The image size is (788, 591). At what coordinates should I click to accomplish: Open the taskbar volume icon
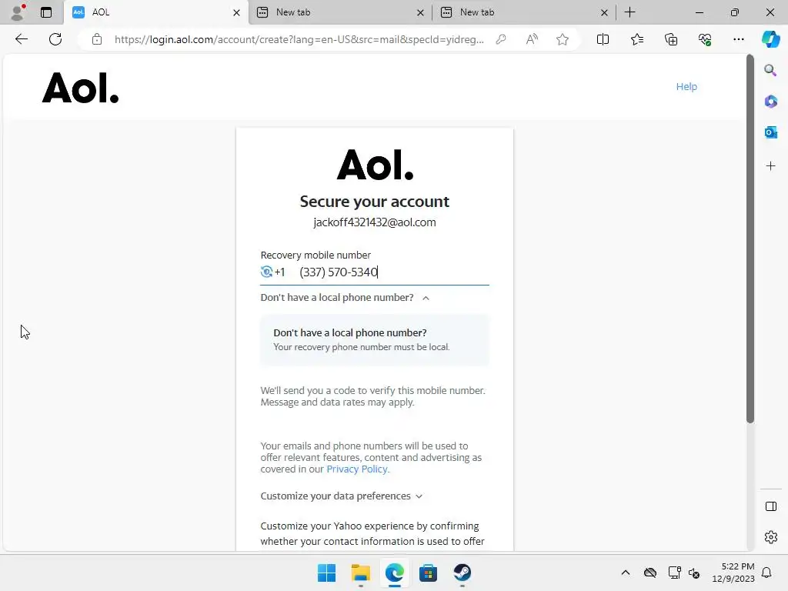(694, 573)
